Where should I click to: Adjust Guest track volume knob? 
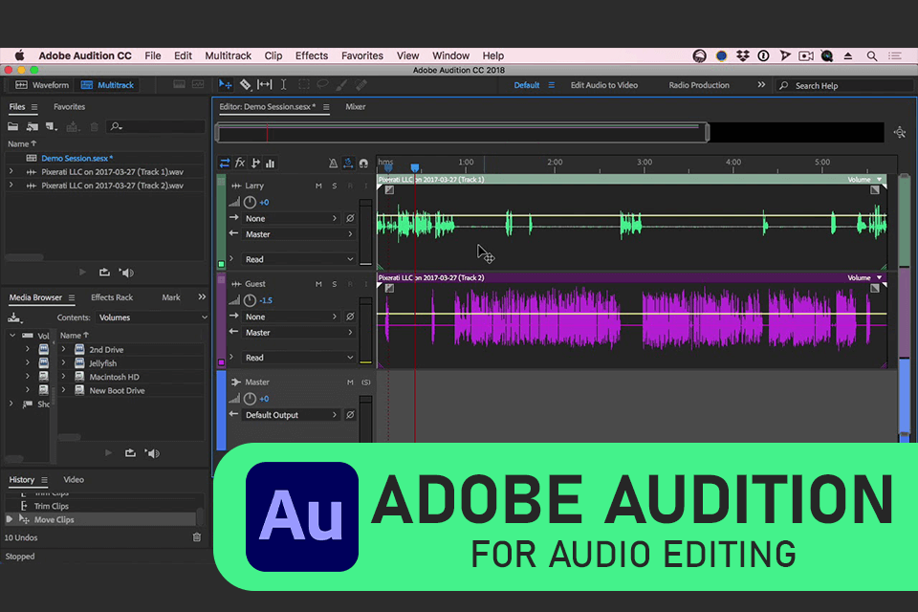pos(250,300)
